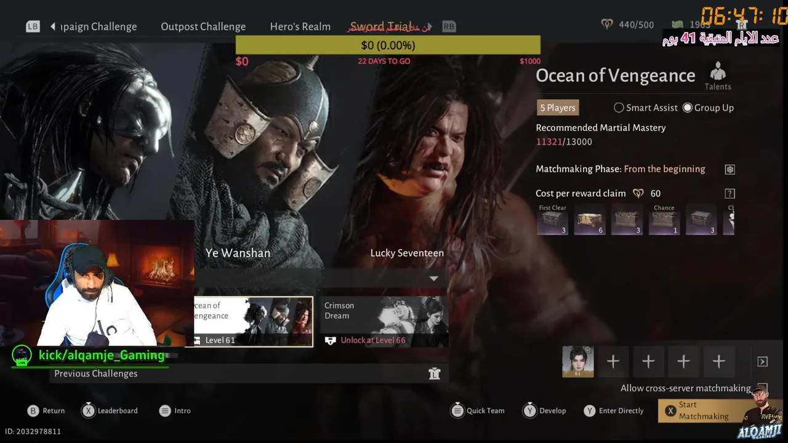This screenshot has height=443, width=788.
Task: Open the Intro option
Action: (x=175, y=410)
